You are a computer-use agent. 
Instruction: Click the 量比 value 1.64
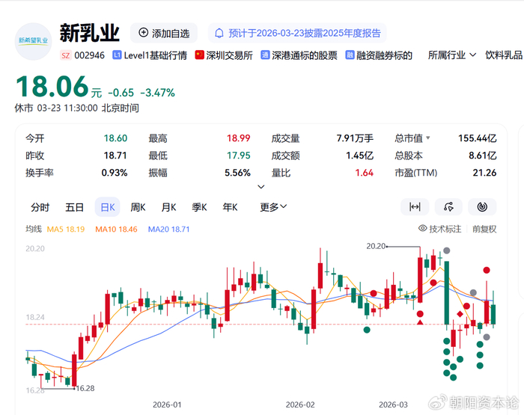point(365,173)
